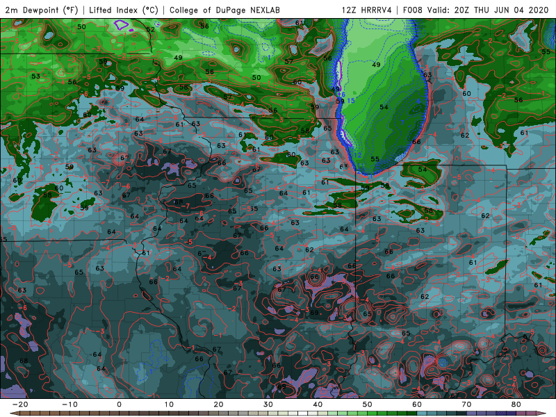Click the "52" dewpoint value near the top
The height and width of the screenshot is (417, 556).
tap(151, 29)
